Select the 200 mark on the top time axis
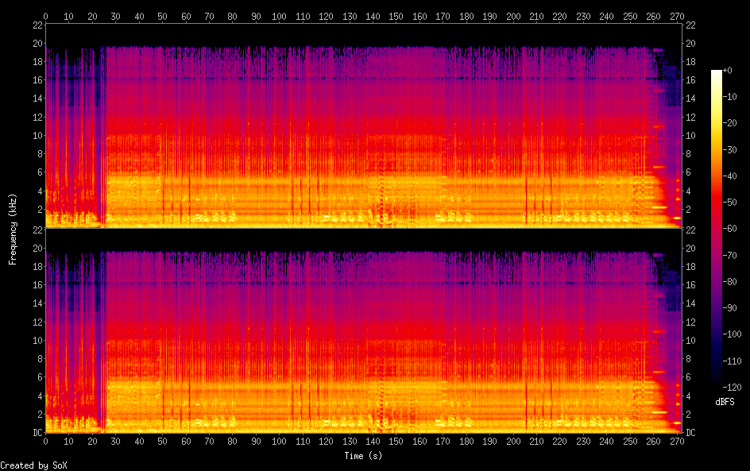 513,15
